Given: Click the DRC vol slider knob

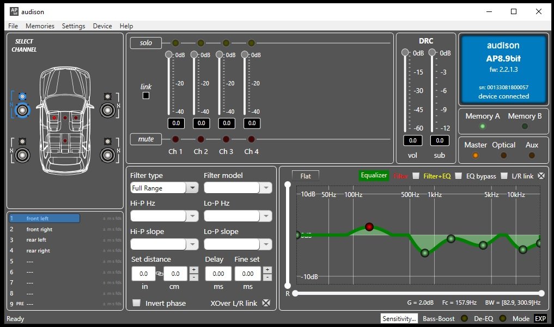Looking at the screenshot, I should (x=405, y=53).
